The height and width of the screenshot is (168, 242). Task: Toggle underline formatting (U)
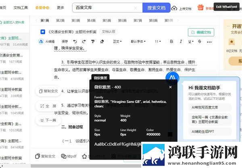click(x=190, y=42)
